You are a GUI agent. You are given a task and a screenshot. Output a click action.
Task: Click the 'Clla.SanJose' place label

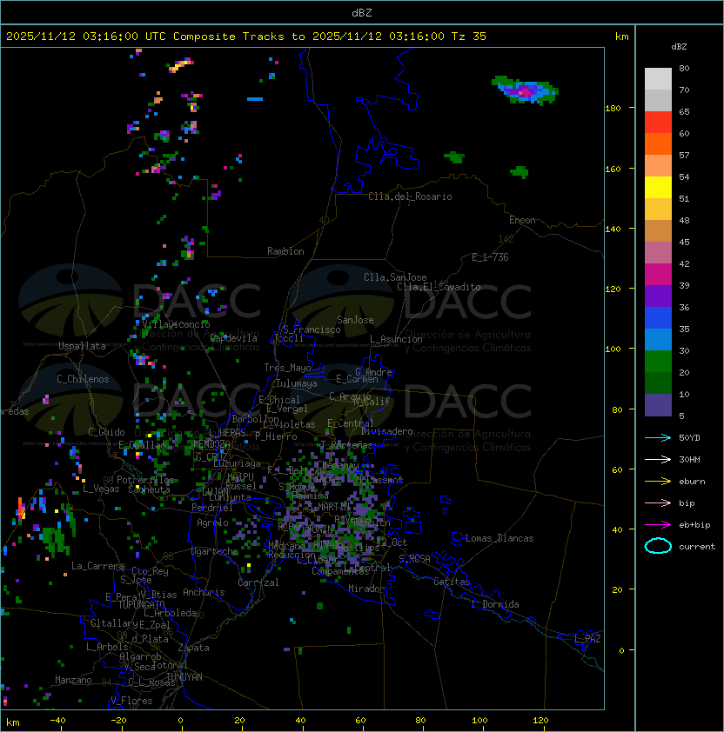[x=395, y=277]
